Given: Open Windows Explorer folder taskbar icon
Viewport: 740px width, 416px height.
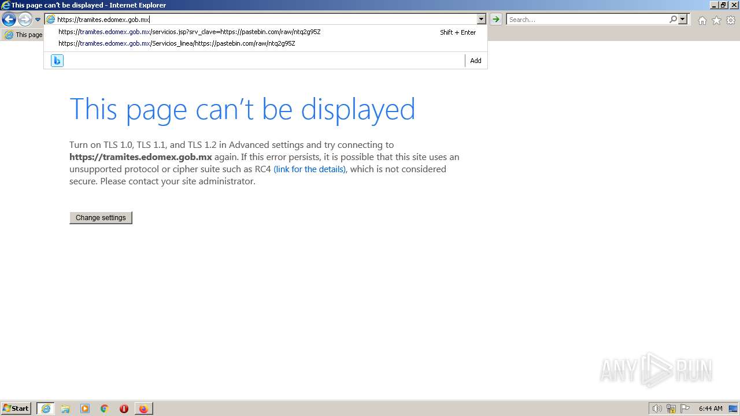Looking at the screenshot, I should 65,408.
